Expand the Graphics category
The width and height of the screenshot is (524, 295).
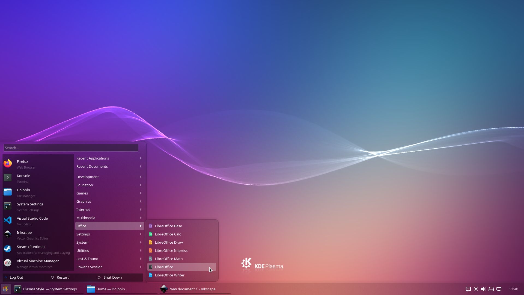(84, 201)
